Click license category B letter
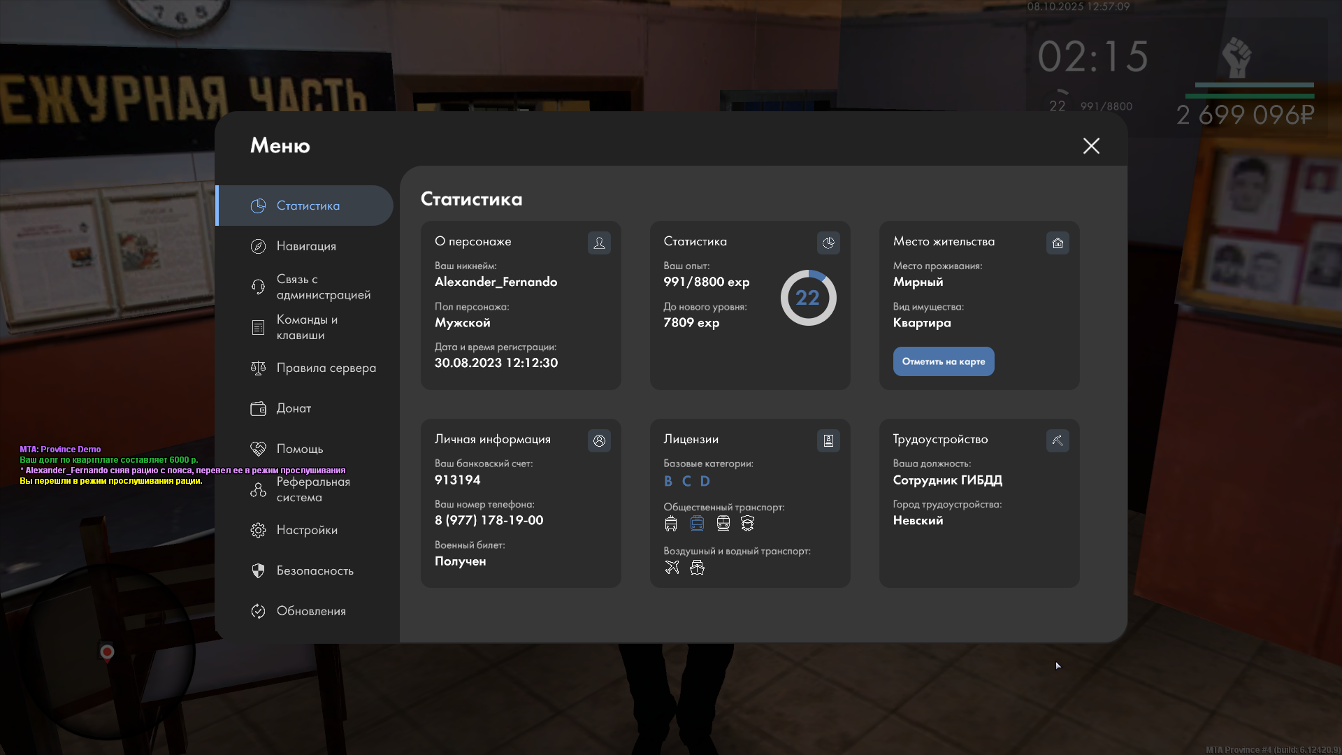The height and width of the screenshot is (755, 1342). pos(668,481)
